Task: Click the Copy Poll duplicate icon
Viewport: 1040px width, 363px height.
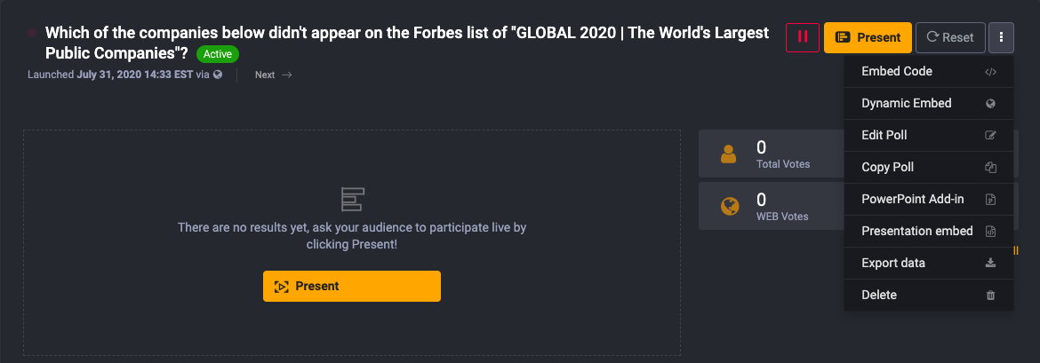Action: (990, 168)
